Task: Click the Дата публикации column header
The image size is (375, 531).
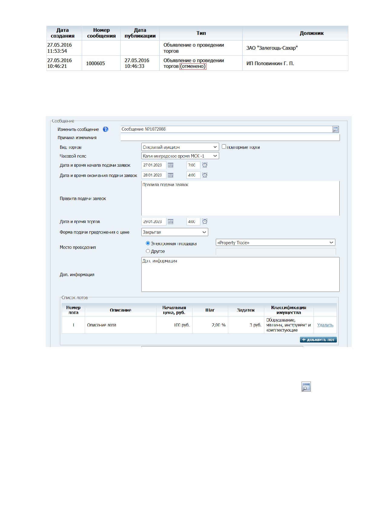Action: point(140,33)
